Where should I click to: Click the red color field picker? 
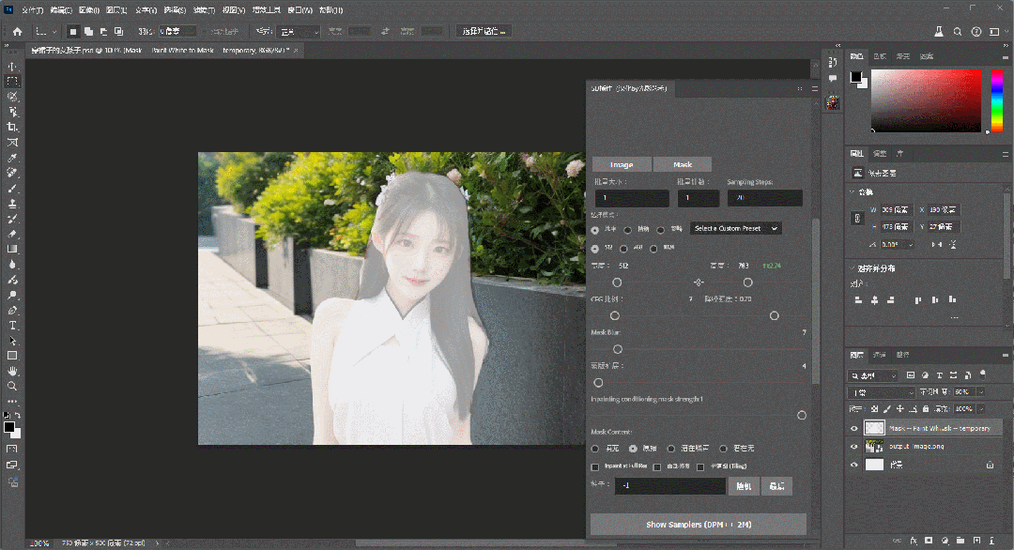tap(926, 100)
